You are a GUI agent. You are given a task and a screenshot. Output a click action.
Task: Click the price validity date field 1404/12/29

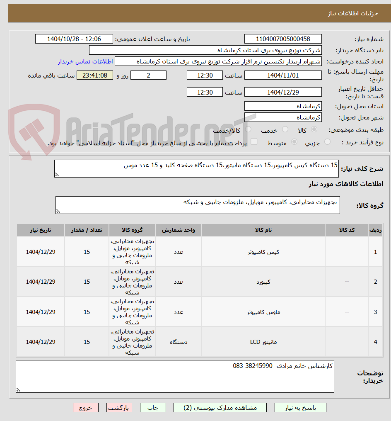283,92
